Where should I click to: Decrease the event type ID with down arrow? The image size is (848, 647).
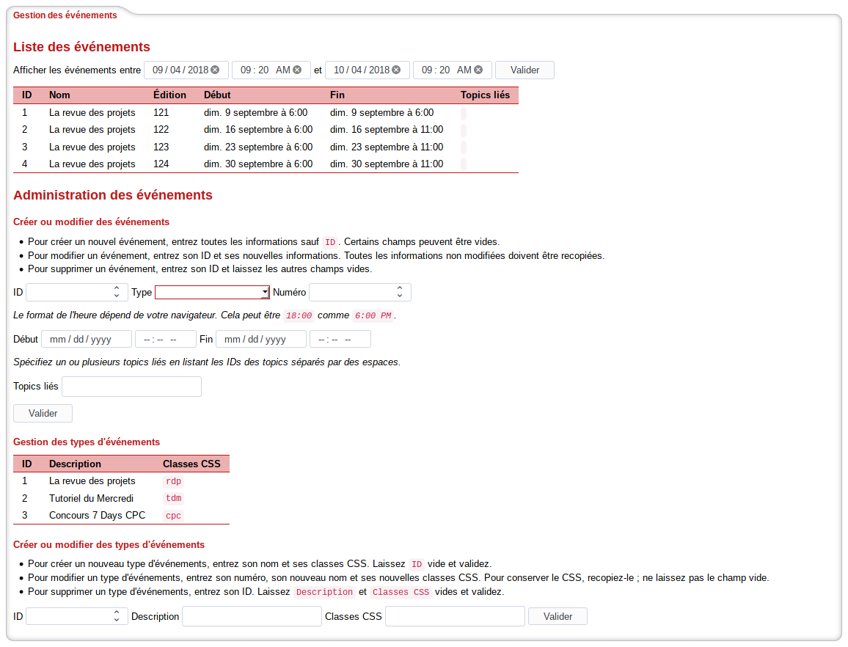tap(117, 619)
